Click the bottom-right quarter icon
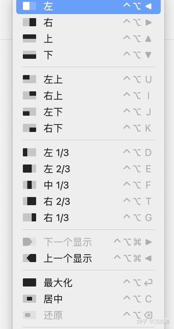The width and height of the screenshot is (174, 329). click(29, 128)
